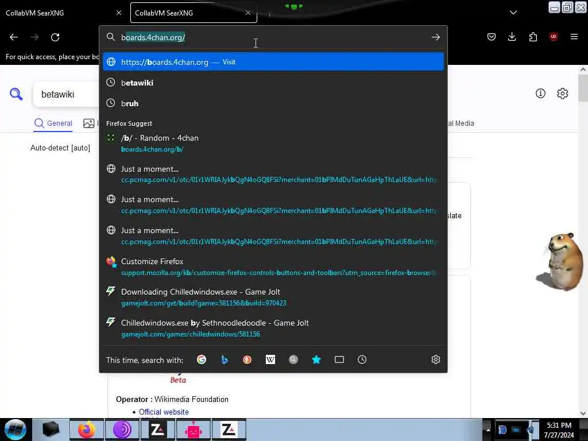588x441 pixels.
Task: Search this time with Bing
Action: [225, 359]
